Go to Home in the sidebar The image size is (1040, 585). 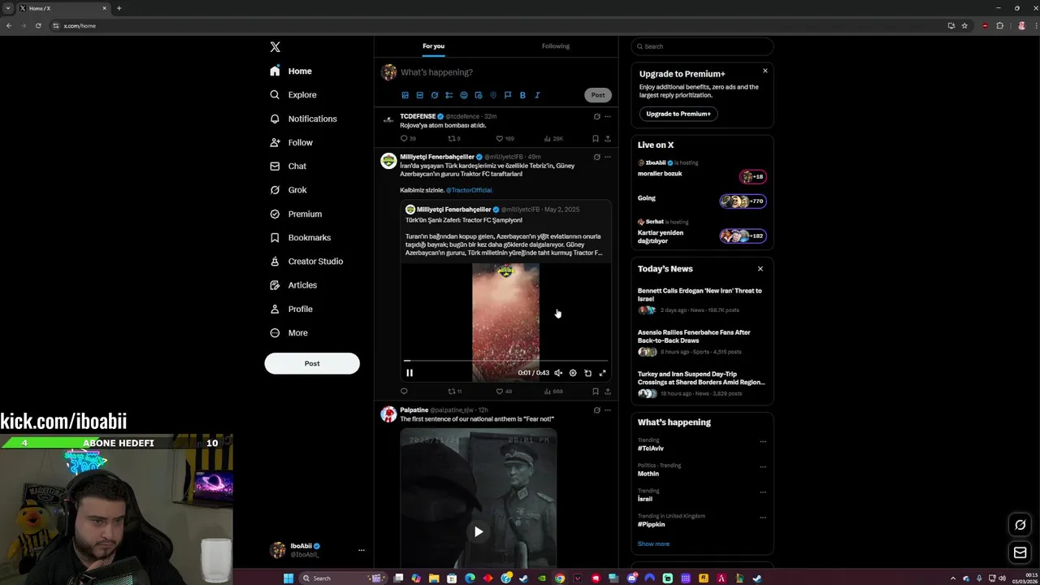point(291,71)
